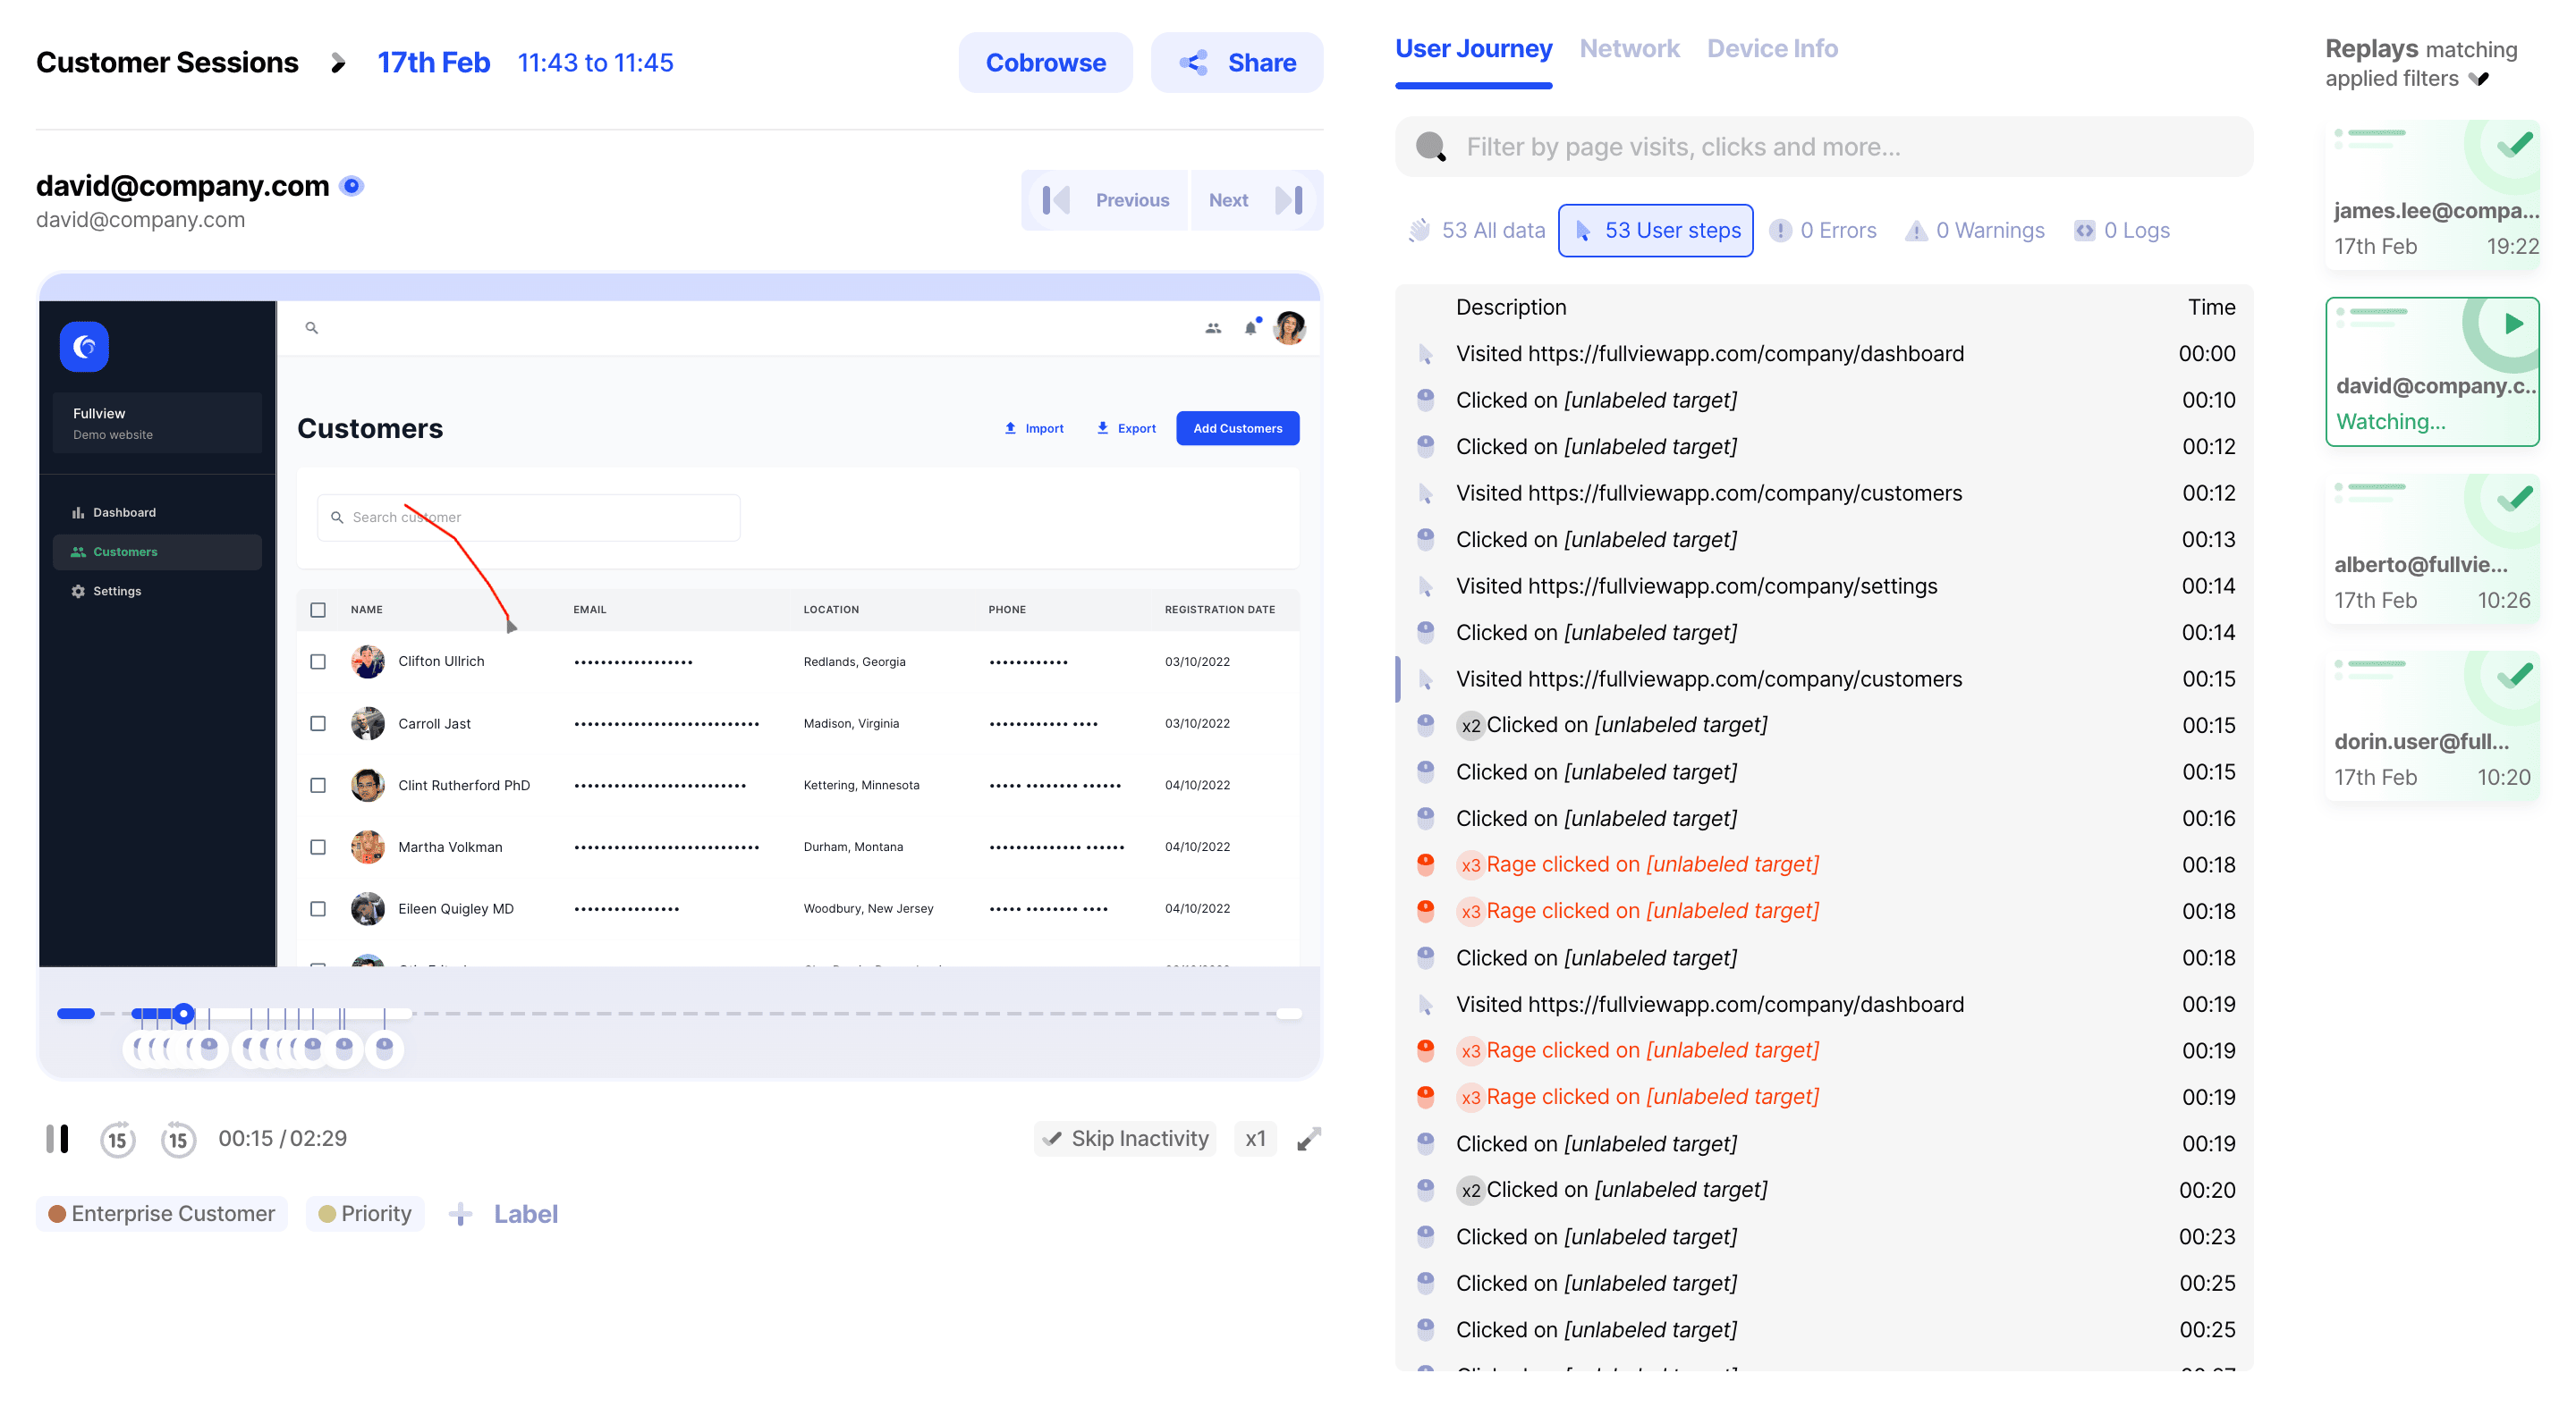Click the filter by page visits search field
This screenshot has width=2576, height=1407.
point(1820,146)
